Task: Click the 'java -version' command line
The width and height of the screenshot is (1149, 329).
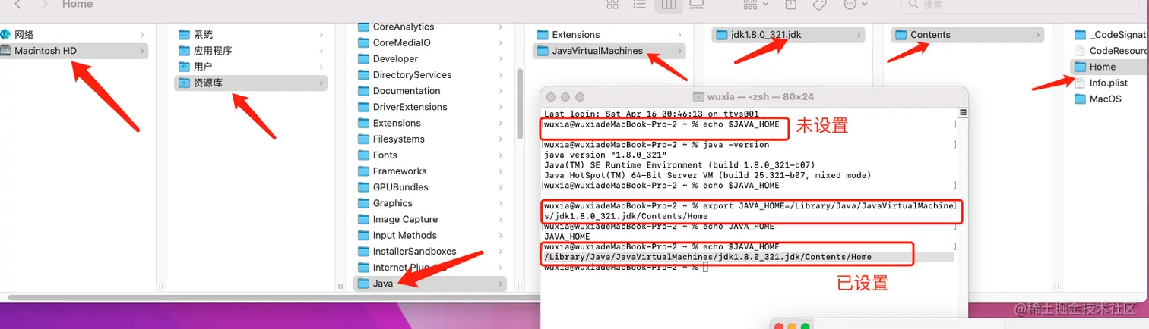Action: tap(657, 145)
